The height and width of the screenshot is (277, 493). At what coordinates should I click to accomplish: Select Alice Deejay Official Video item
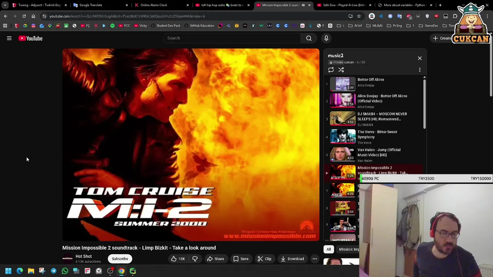pyautogui.click(x=374, y=101)
